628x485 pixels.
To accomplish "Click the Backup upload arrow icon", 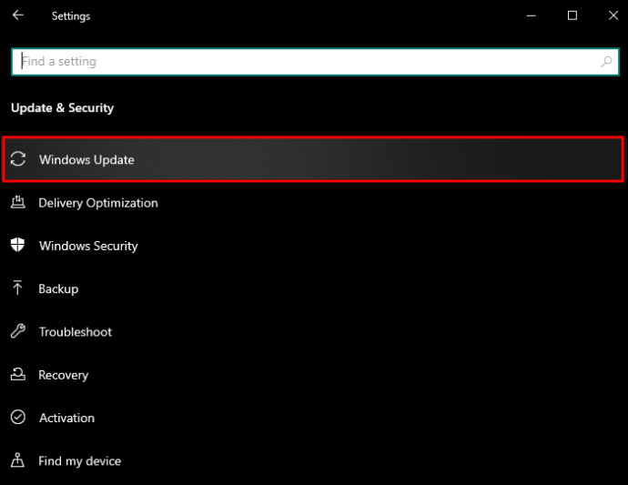I will (x=18, y=288).
